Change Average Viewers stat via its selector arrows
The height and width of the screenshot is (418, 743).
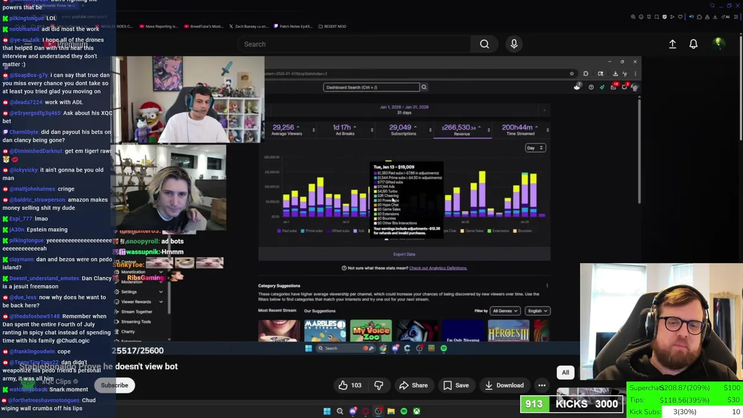313,130
